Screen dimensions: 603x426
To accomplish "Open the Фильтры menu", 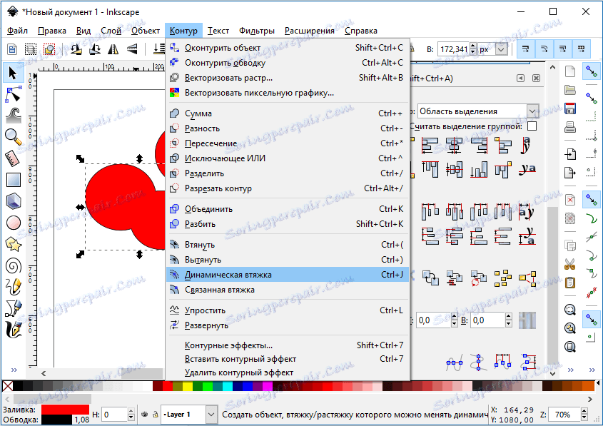I will tap(256, 31).
